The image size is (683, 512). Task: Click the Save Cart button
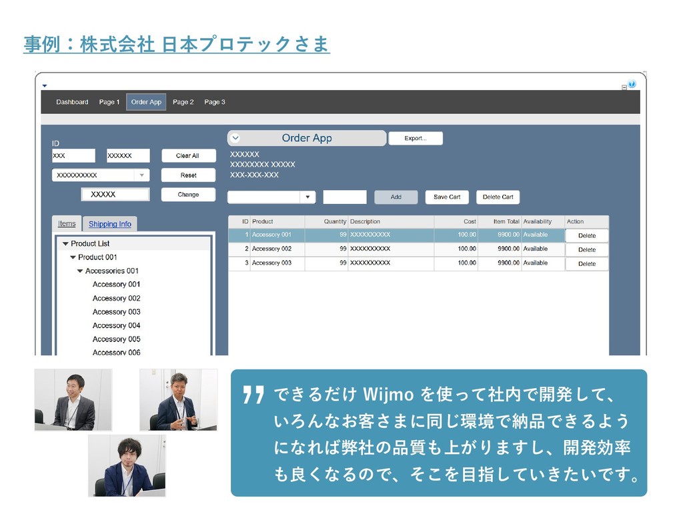point(447,197)
